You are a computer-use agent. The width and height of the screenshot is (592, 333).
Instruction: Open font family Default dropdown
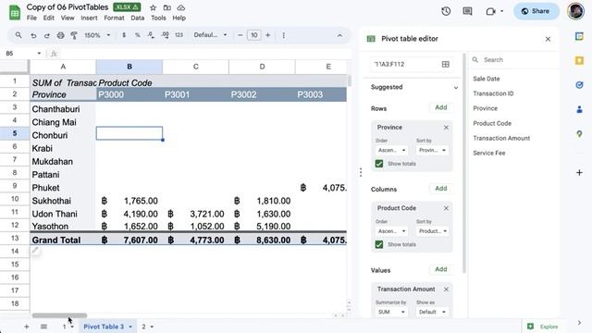(x=210, y=35)
